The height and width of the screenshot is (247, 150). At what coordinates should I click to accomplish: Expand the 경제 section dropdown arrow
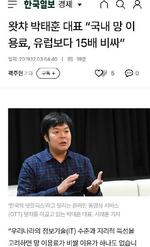coord(80,5)
